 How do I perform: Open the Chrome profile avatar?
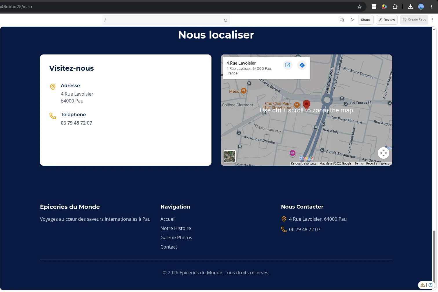tap(421, 7)
